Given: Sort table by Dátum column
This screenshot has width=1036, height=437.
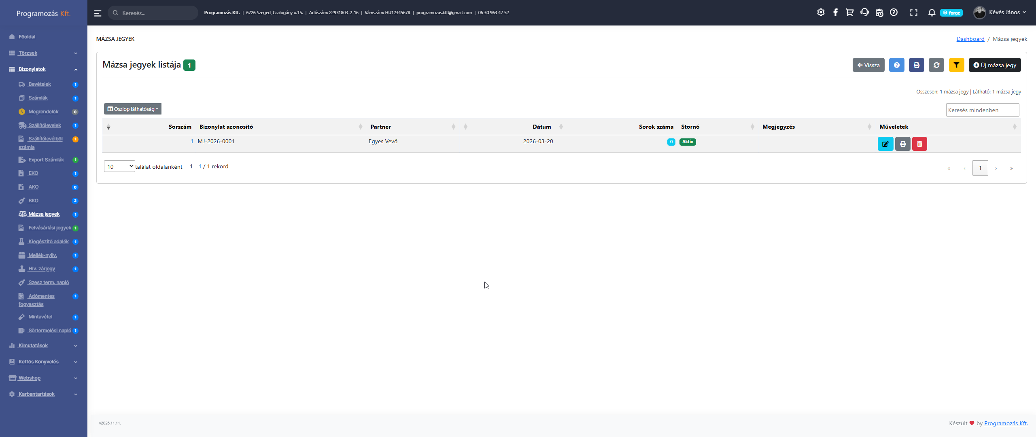Looking at the screenshot, I should [x=541, y=127].
